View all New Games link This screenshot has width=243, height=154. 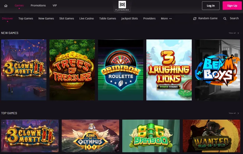pos(232,33)
